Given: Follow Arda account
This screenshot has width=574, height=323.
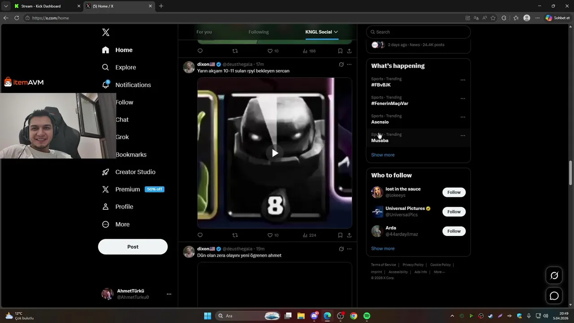Looking at the screenshot, I should 454,231.
